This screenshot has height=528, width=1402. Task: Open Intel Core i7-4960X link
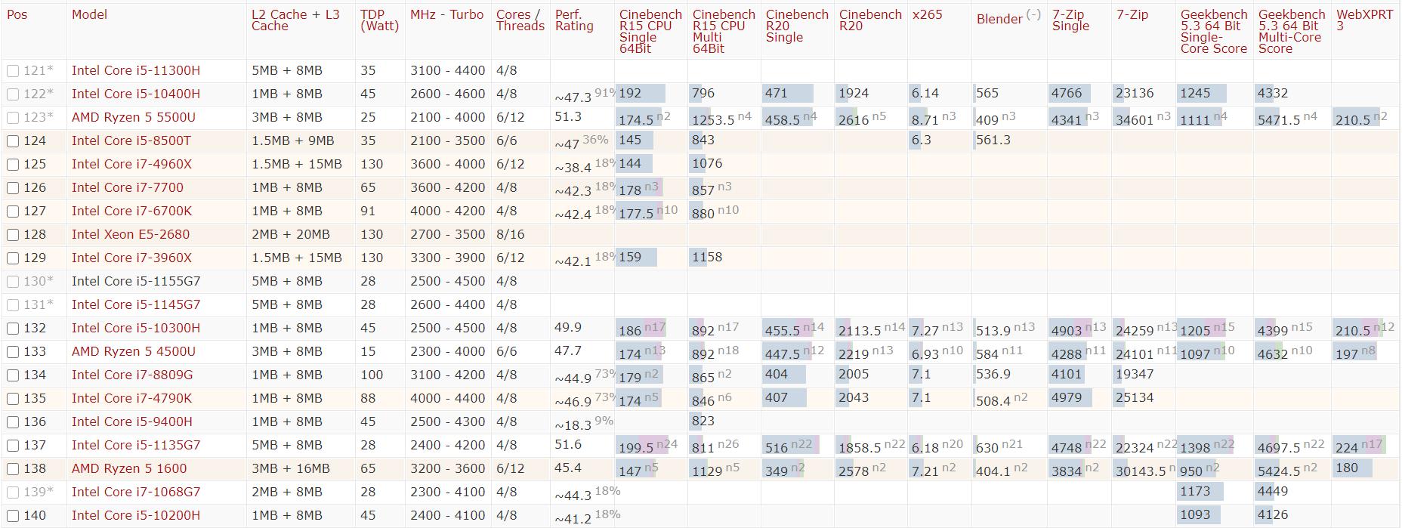coord(132,165)
